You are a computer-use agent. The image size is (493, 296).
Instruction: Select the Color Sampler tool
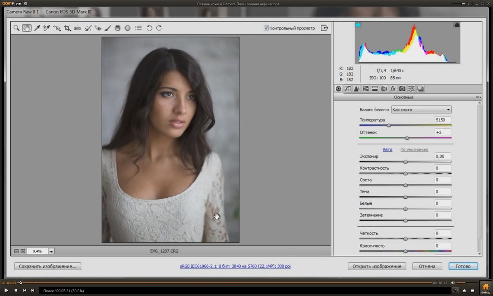pyautogui.click(x=46, y=28)
